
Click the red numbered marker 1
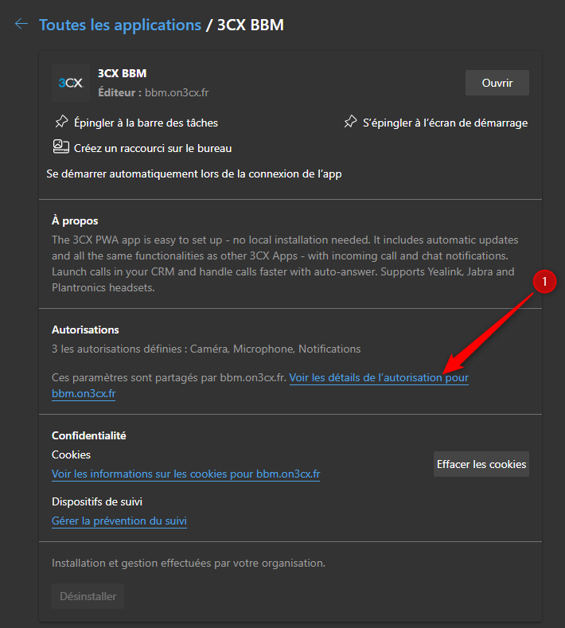pyautogui.click(x=544, y=282)
